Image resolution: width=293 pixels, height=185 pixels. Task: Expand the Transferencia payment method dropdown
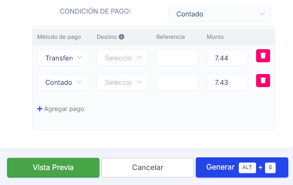(63, 58)
